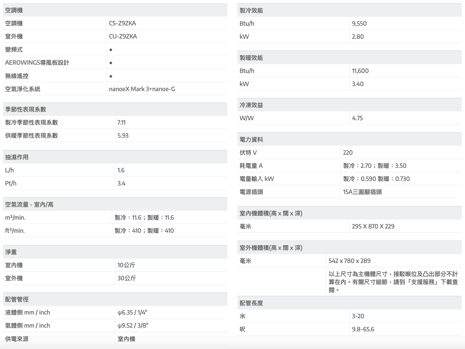Click the 4.75 W/W value

[357, 118]
